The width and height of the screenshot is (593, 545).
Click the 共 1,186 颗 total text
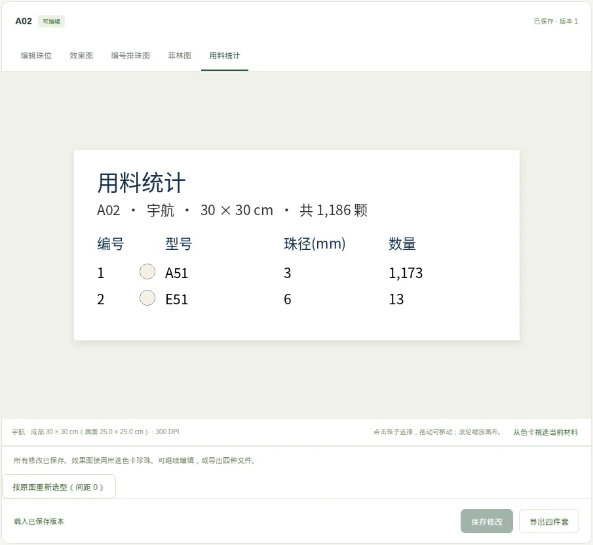coord(334,211)
